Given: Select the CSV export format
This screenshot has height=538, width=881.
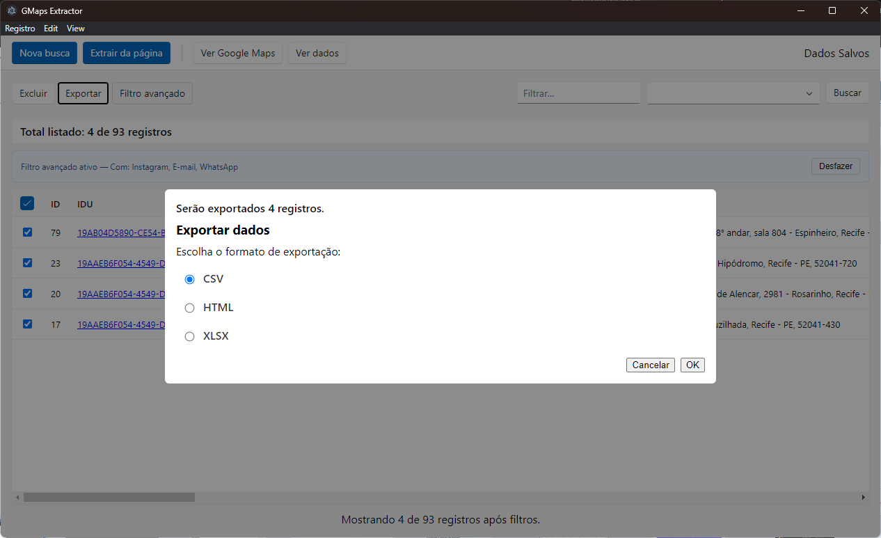Looking at the screenshot, I should click(x=190, y=279).
